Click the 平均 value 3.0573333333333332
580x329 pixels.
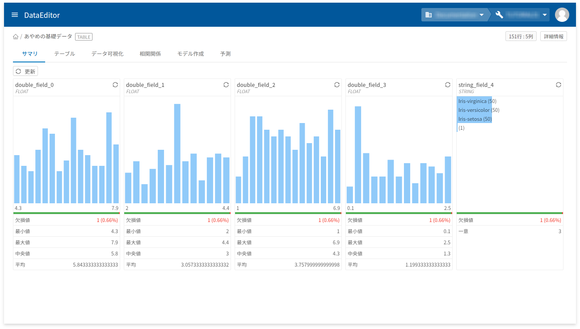205,265
